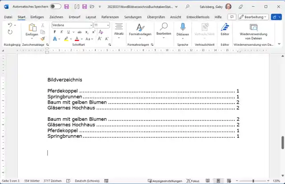285x184 pixels.
Task: Click the Pferdekoppel entry in first list
Action: click(x=63, y=91)
